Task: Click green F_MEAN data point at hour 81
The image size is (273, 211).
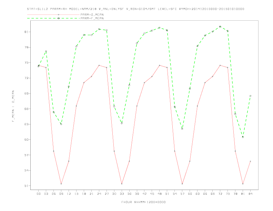Action: tap(243, 137)
